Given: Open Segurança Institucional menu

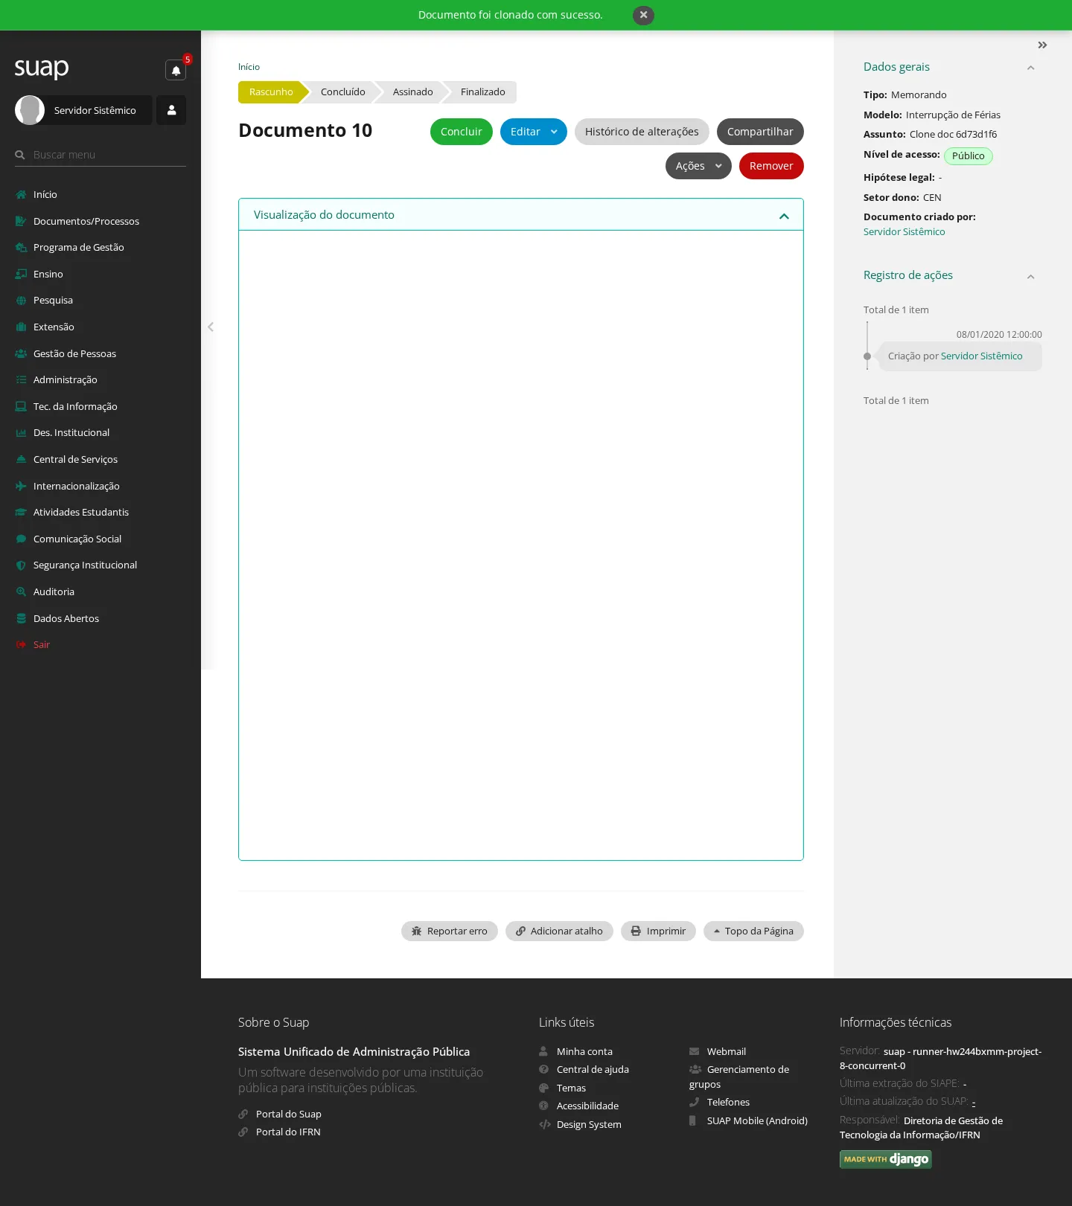Looking at the screenshot, I should [85, 565].
